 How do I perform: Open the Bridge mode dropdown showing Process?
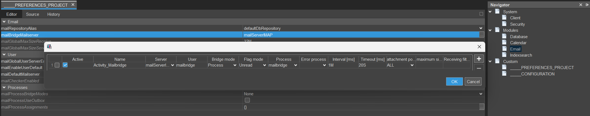[235, 65]
